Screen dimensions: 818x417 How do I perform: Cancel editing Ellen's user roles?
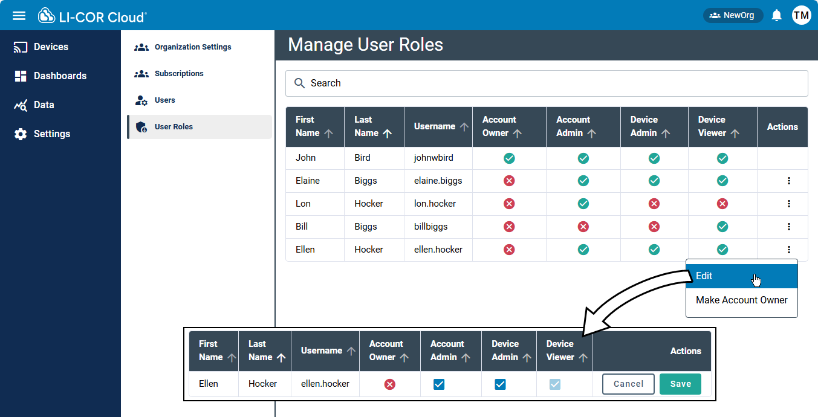628,384
